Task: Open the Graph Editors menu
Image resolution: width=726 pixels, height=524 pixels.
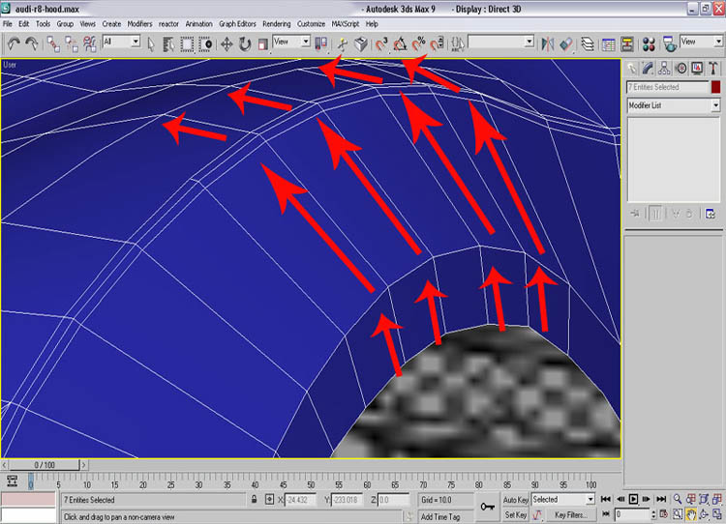Action: (x=237, y=22)
